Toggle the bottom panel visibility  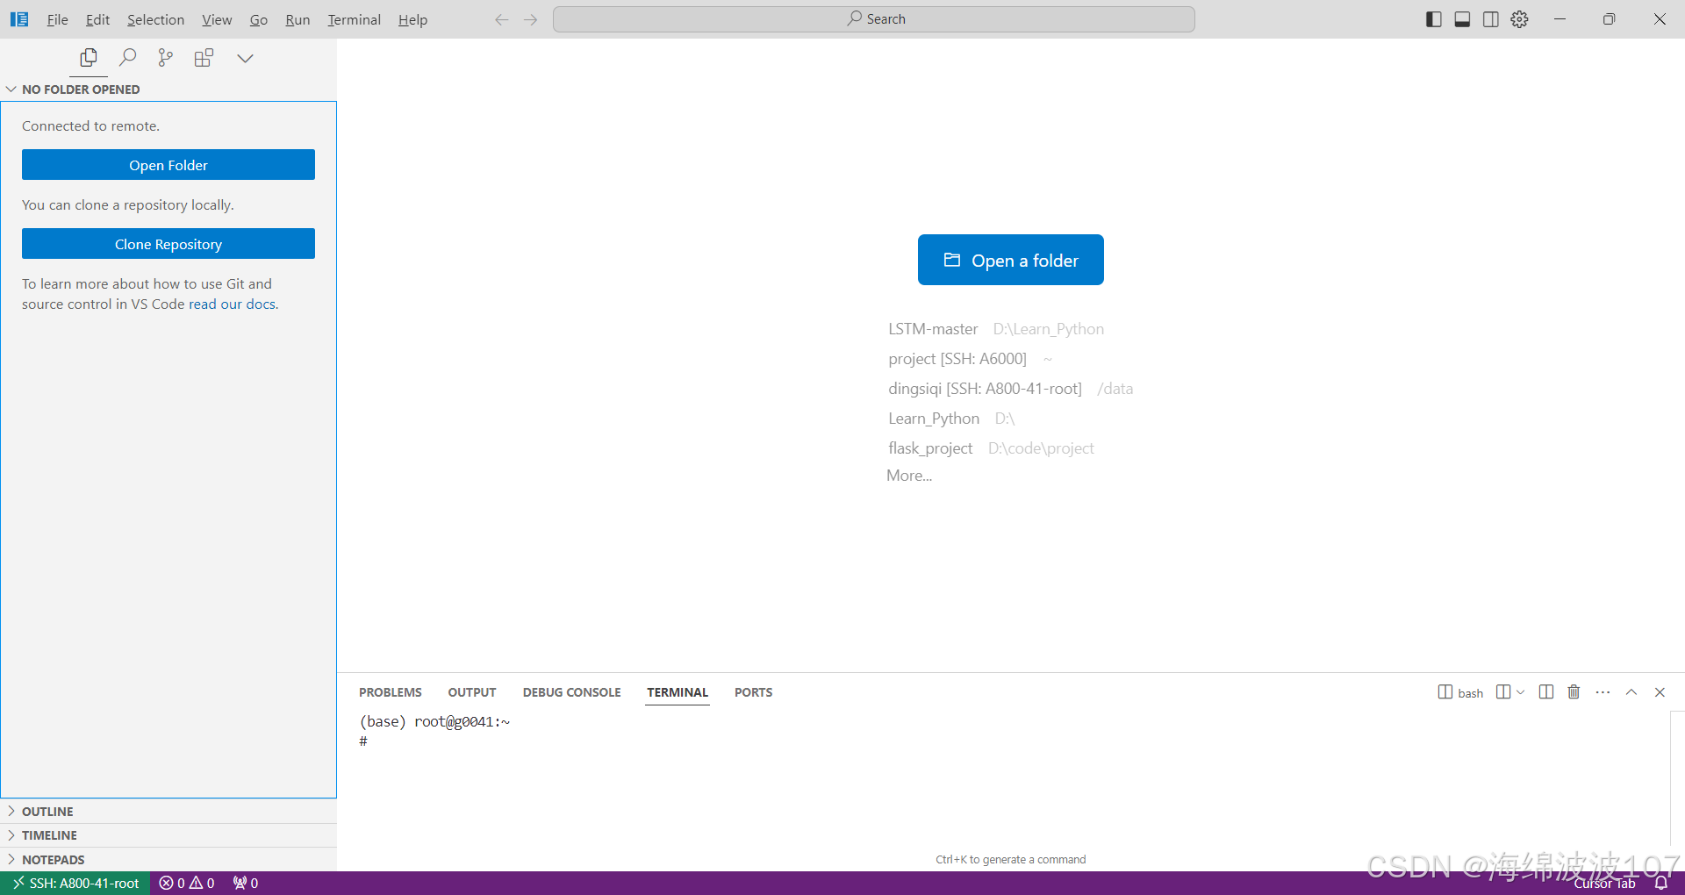coord(1462,19)
